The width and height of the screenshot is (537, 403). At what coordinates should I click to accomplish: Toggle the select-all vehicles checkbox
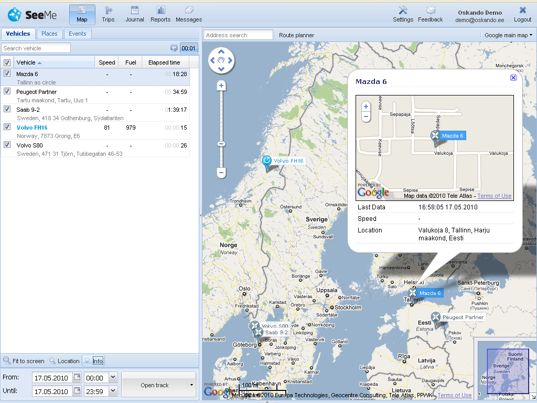click(x=7, y=62)
